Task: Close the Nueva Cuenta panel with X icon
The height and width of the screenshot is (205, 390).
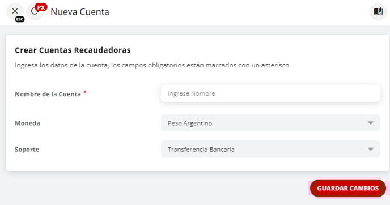Action: pos(15,11)
